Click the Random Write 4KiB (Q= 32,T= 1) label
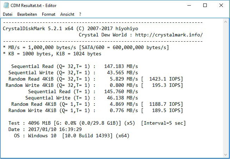The width and height of the screenshot is (230, 159). click(48, 85)
